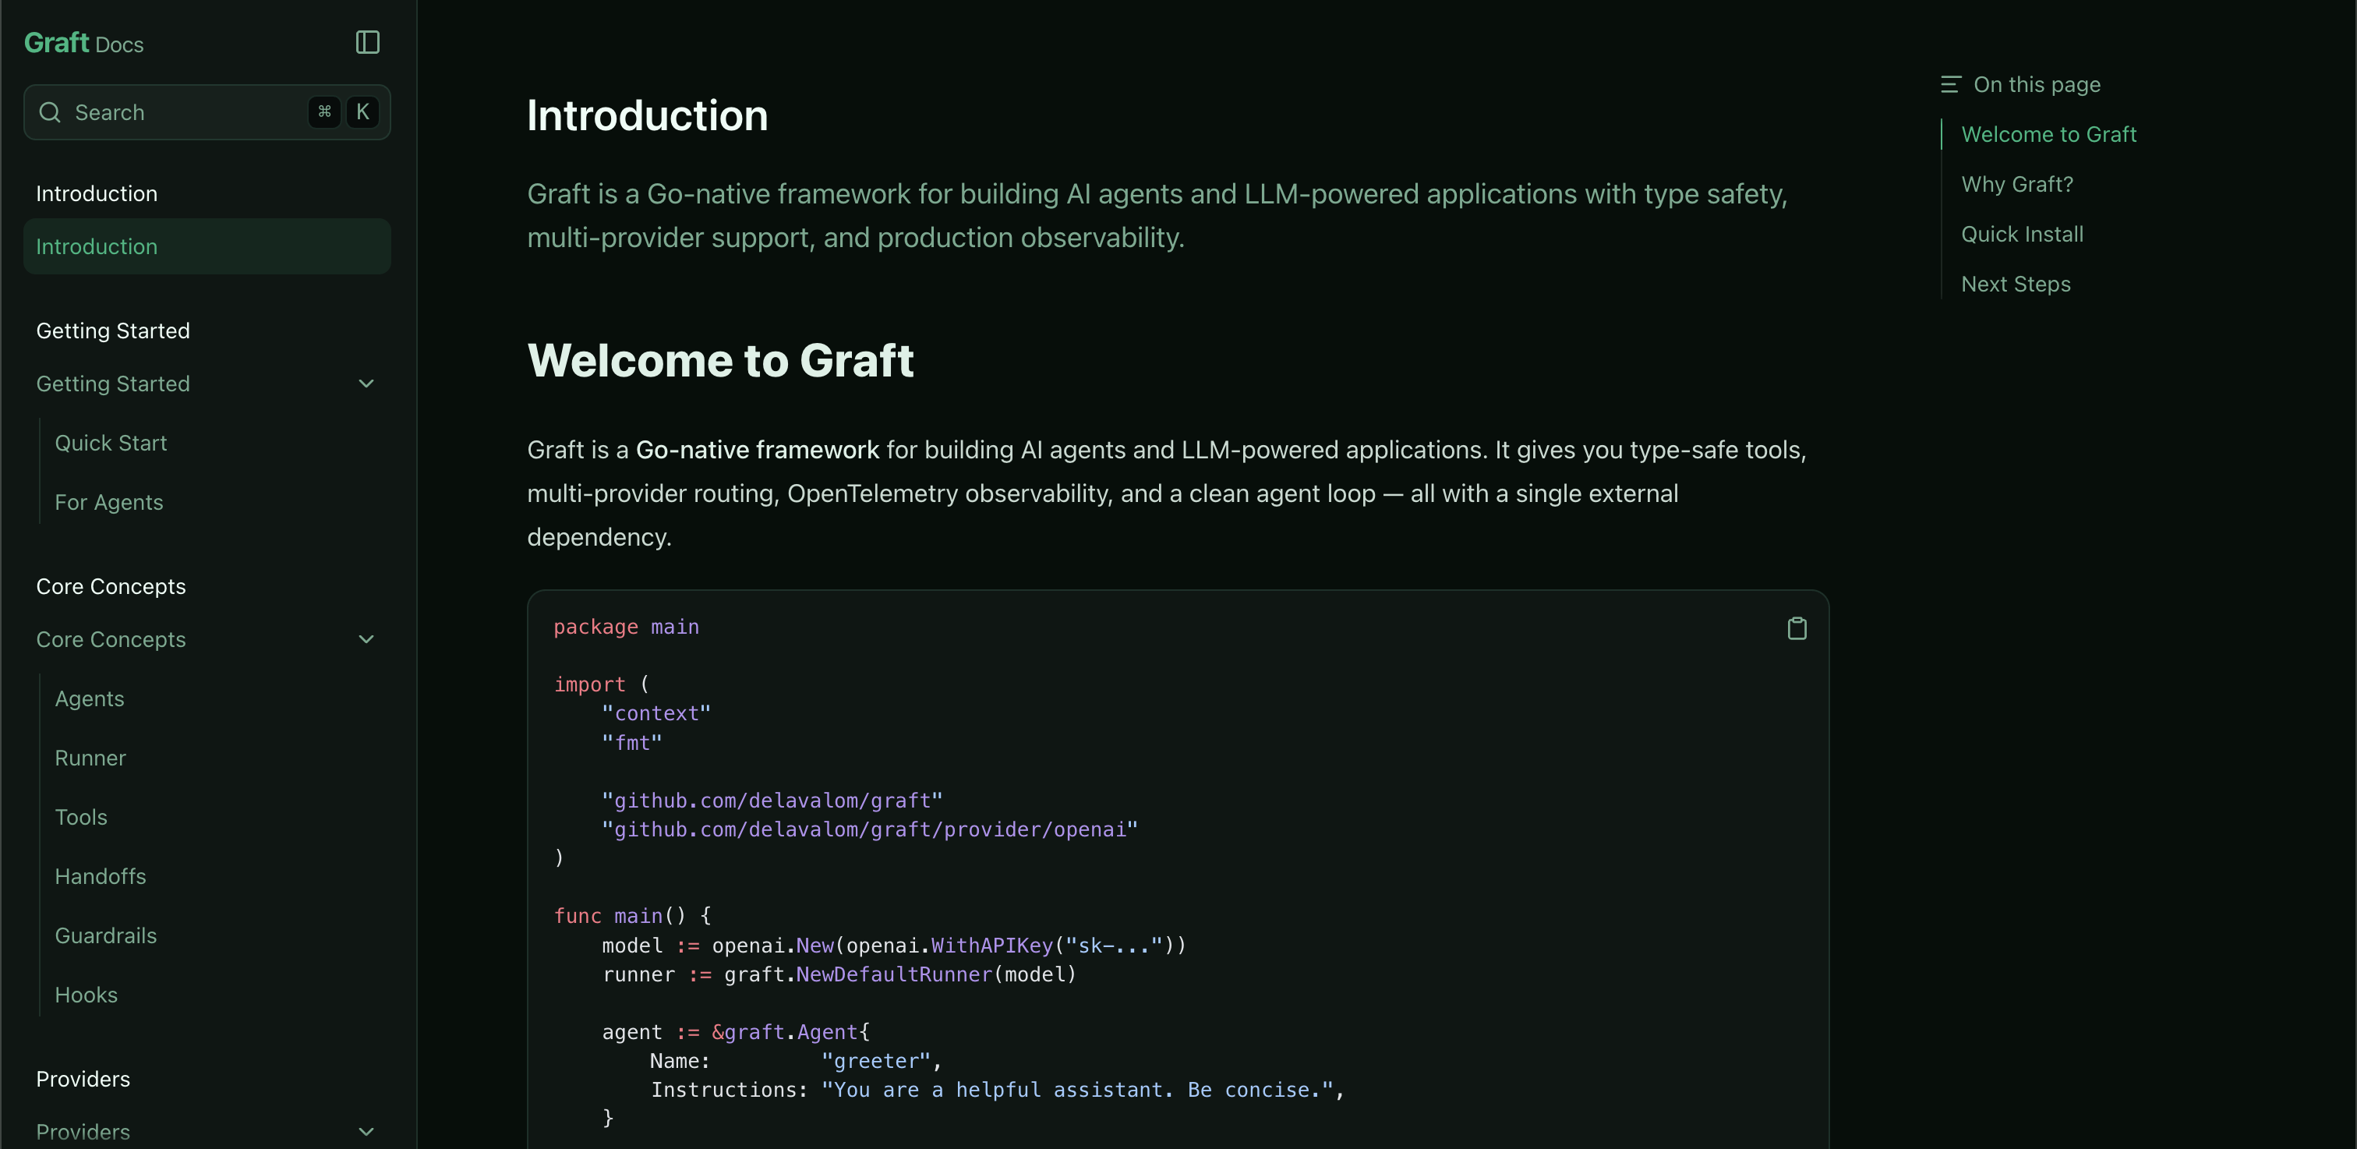Open the Tools documentation page
Viewport: 2357px width, 1149px height.
click(x=81, y=817)
